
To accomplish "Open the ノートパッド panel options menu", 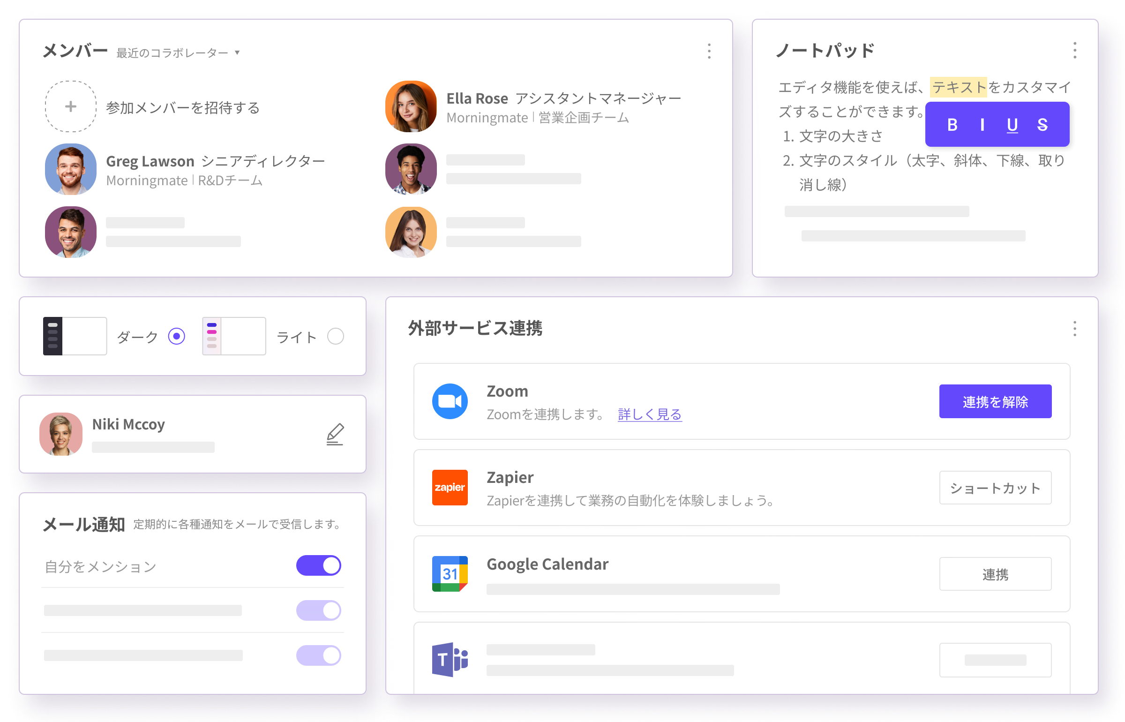I will coord(1075,50).
